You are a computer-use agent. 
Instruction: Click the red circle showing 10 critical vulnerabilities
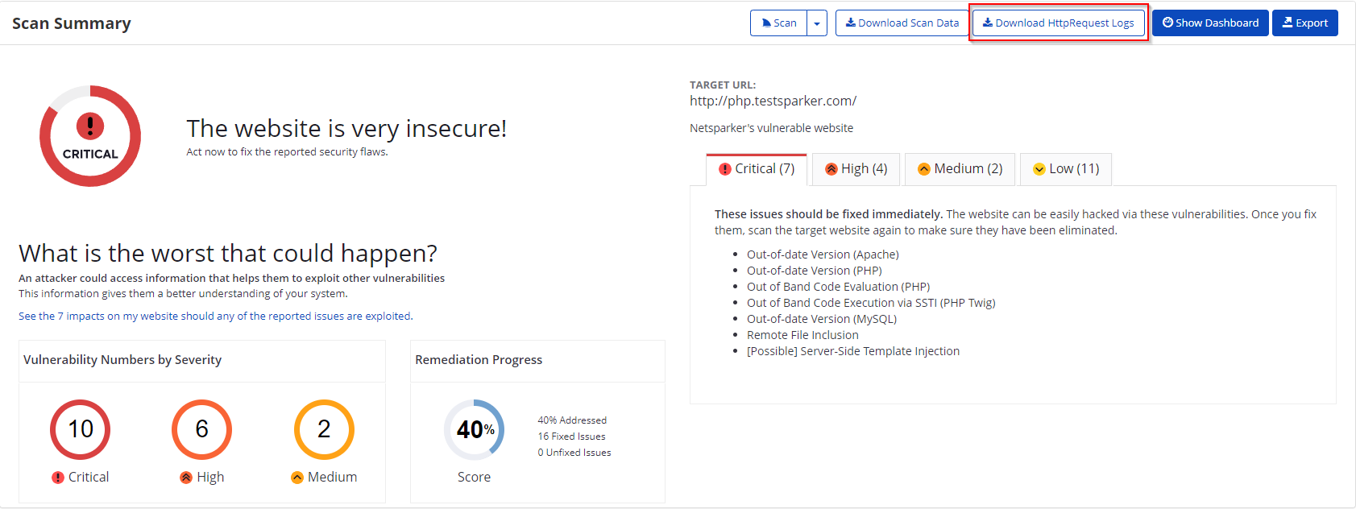[x=81, y=429]
